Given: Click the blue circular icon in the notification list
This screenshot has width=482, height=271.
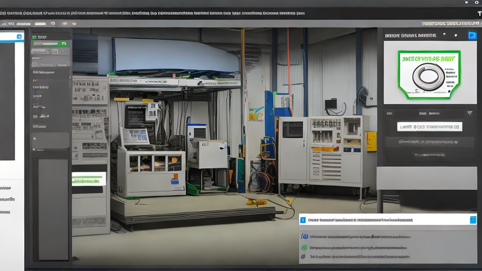Looking at the screenshot, I should tap(304, 236).
